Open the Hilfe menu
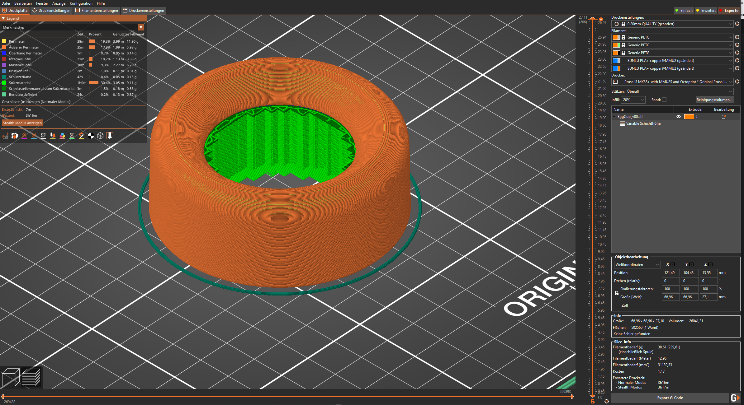 pyautogui.click(x=101, y=3)
